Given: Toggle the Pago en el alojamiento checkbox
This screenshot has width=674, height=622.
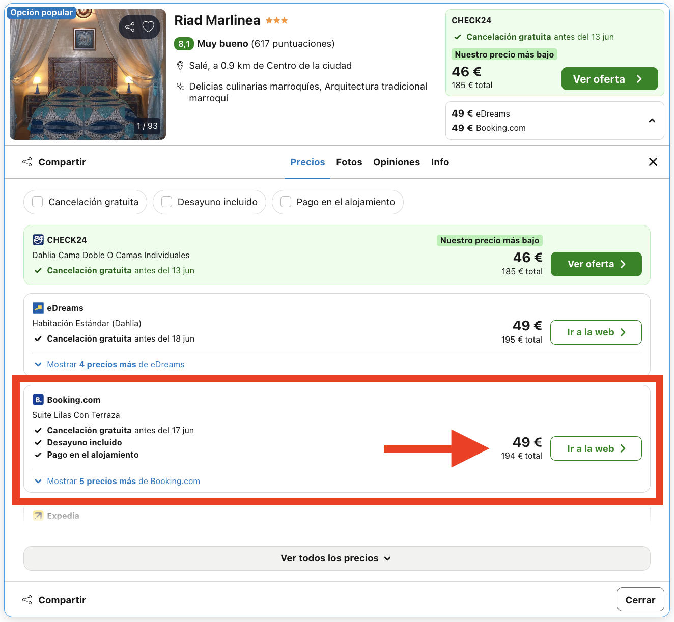Looking at the screenshot, I should coord(286,202).
